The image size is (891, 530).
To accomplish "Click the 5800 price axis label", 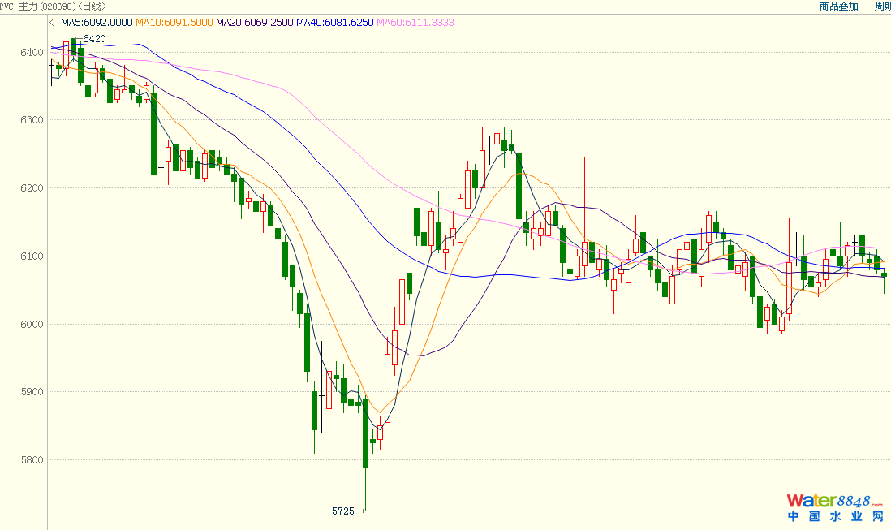I will [x=33, y=460].
